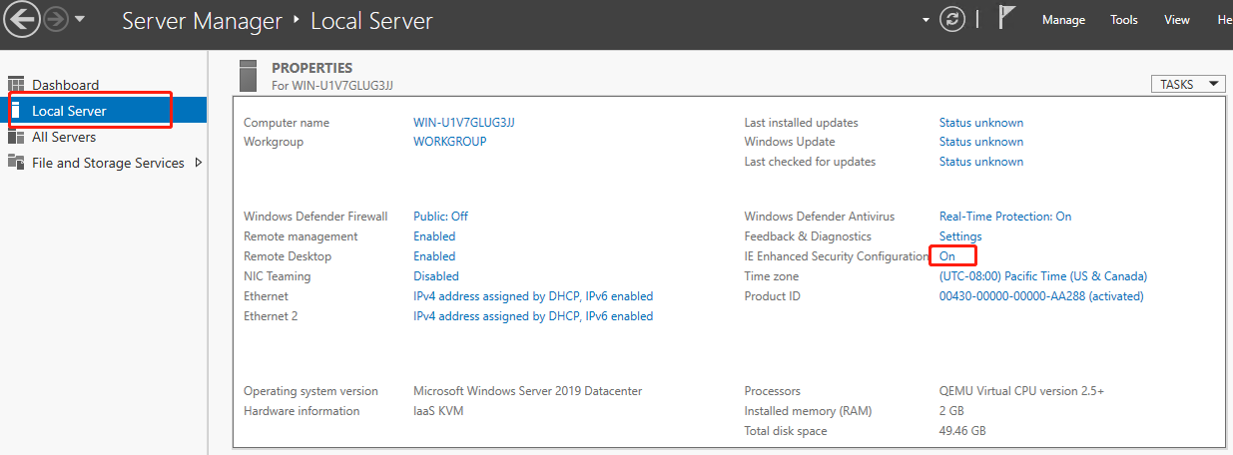The width and height of the screenshot is (1233, 455).
Task: Click Product ID 00430-00000-00000-AA288 link
Action: point(1041,296)
